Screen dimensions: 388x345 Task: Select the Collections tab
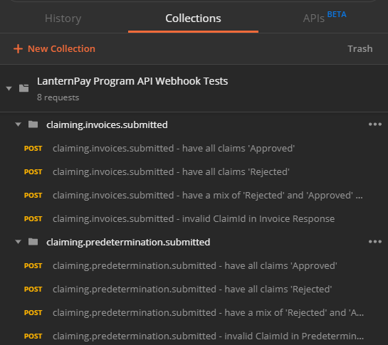coord(193,18)
